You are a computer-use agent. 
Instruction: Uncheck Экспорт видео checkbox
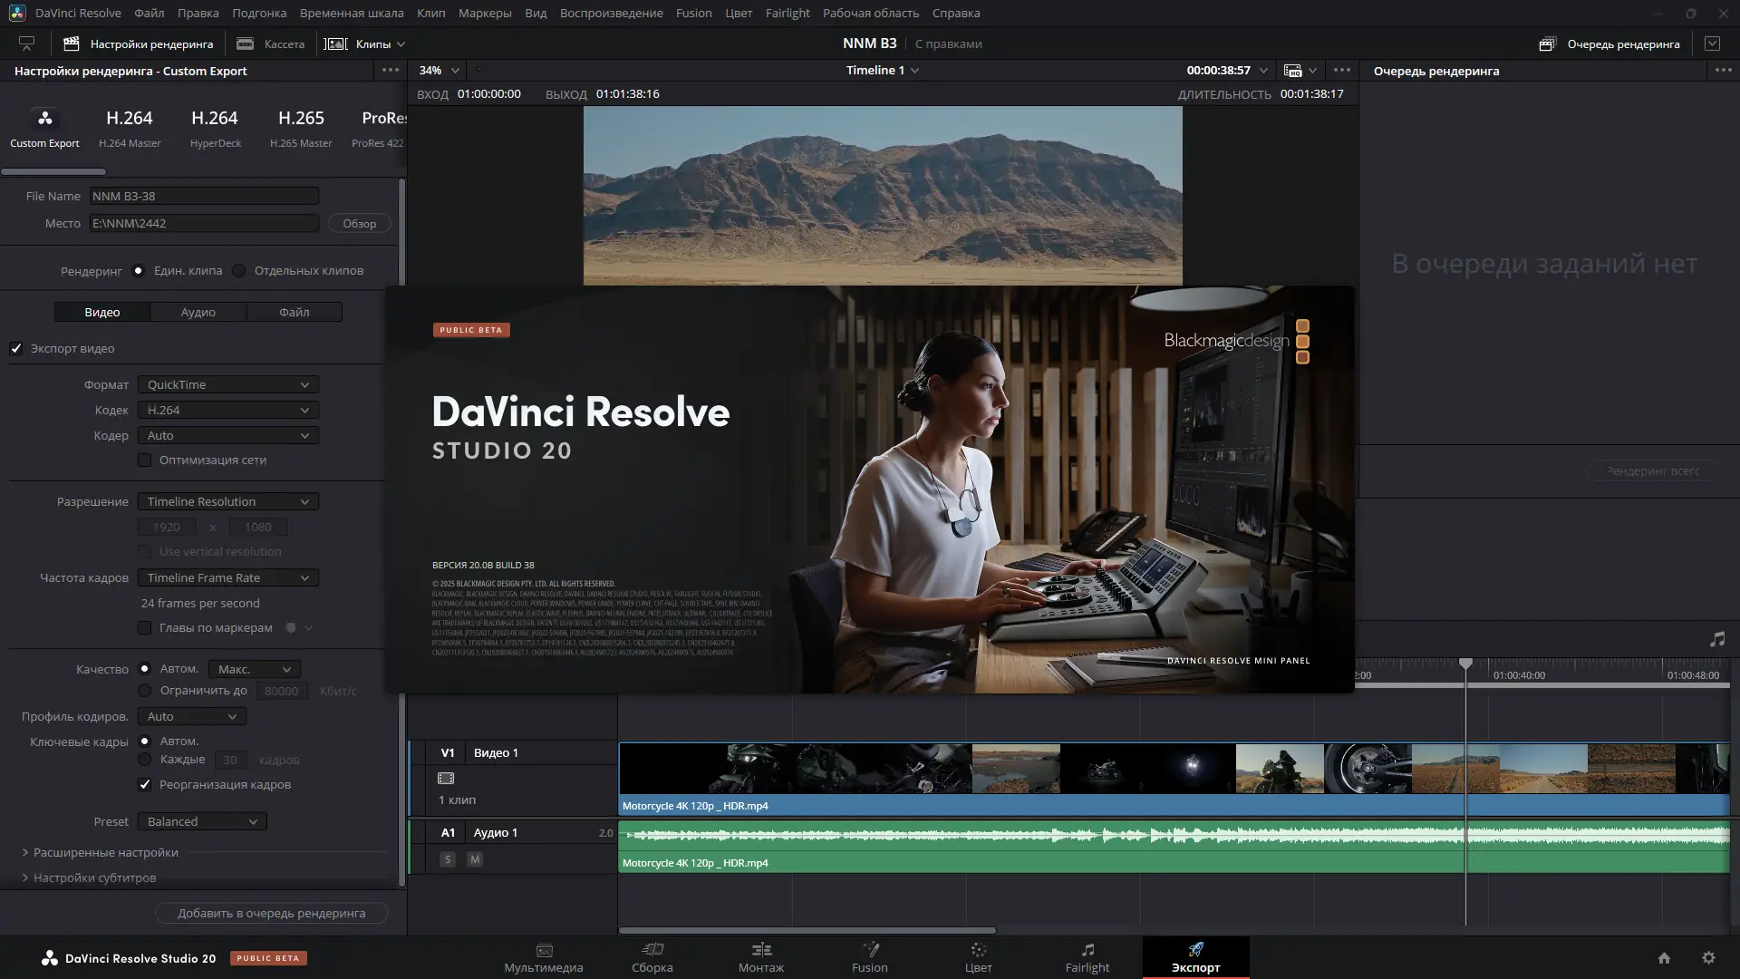16,349
